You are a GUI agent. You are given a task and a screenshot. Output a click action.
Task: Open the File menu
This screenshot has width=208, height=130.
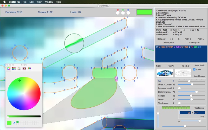(24, 2)
